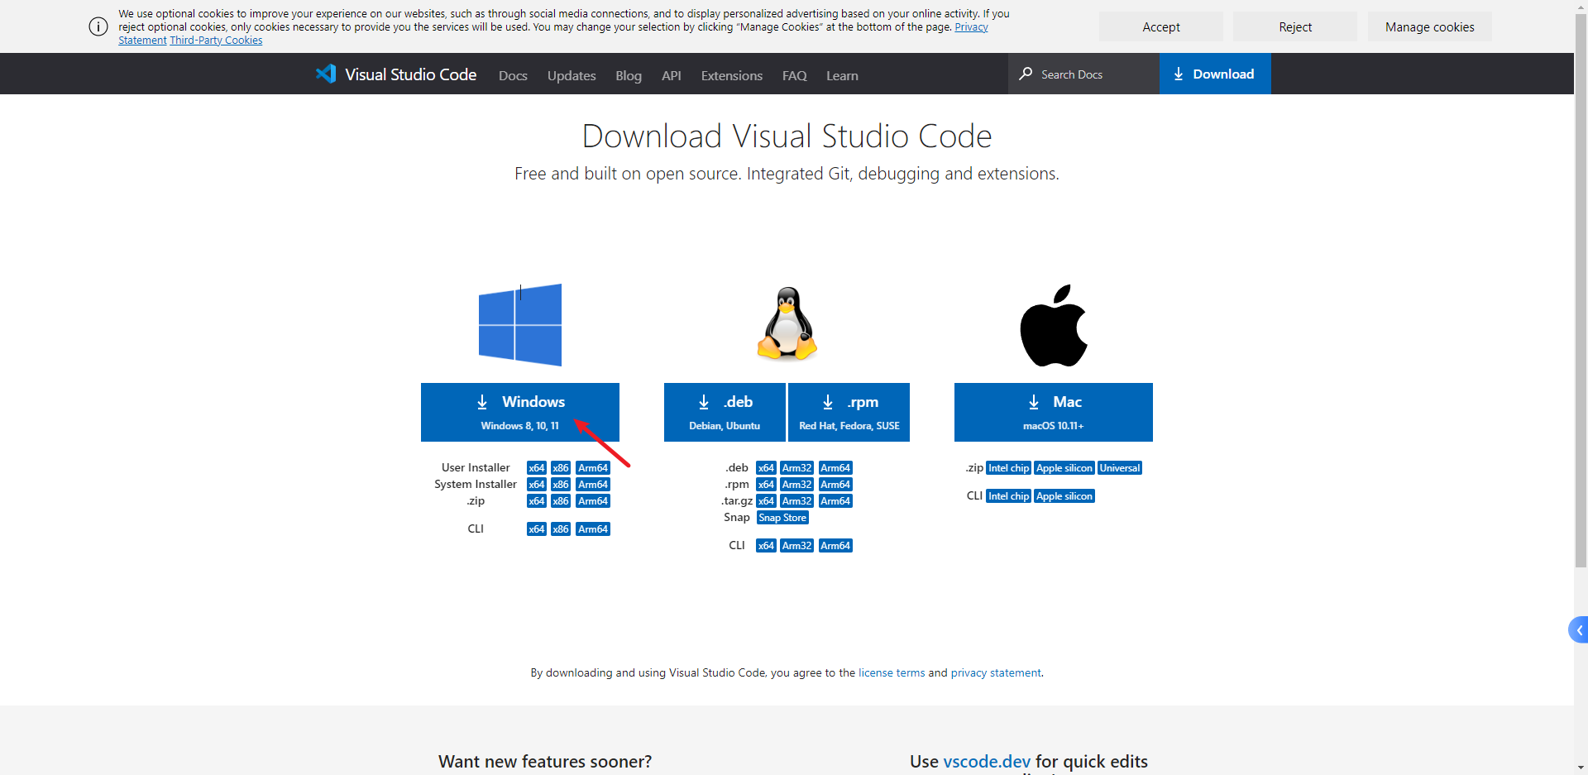1588x775 pixels.
Task: Click the header Download button
Action: (x=1215, y=74)
